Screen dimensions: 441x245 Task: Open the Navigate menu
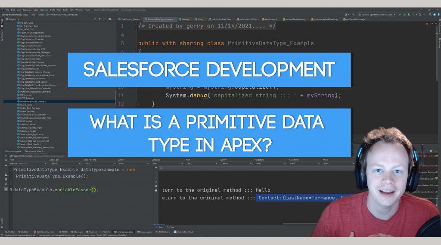coord(27,10)
